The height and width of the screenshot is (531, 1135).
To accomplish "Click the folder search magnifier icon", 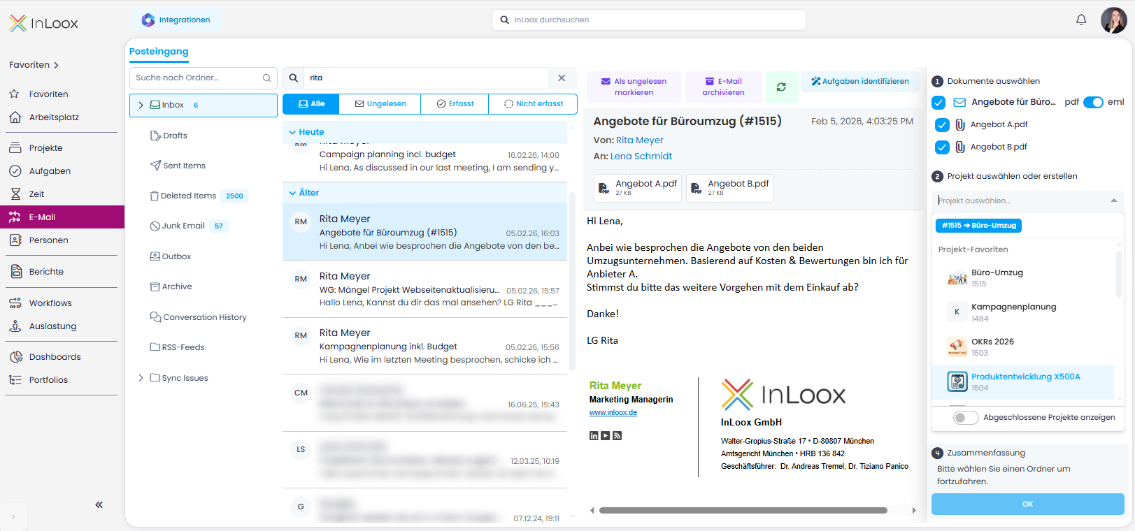I will tap(266, 78).
